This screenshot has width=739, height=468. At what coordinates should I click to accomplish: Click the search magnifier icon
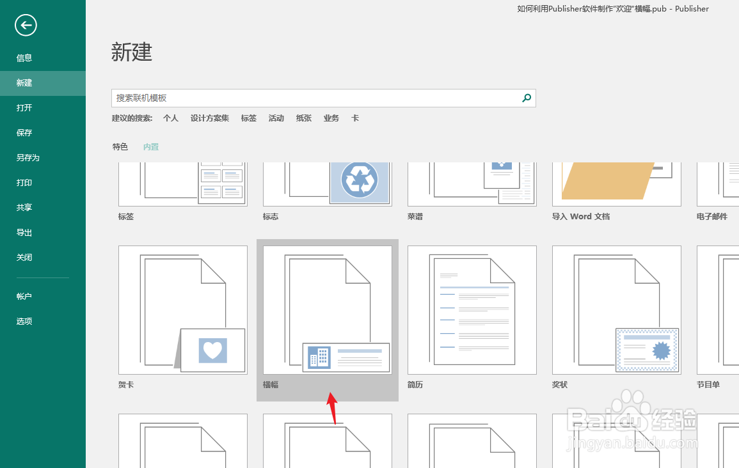point(526,98)
